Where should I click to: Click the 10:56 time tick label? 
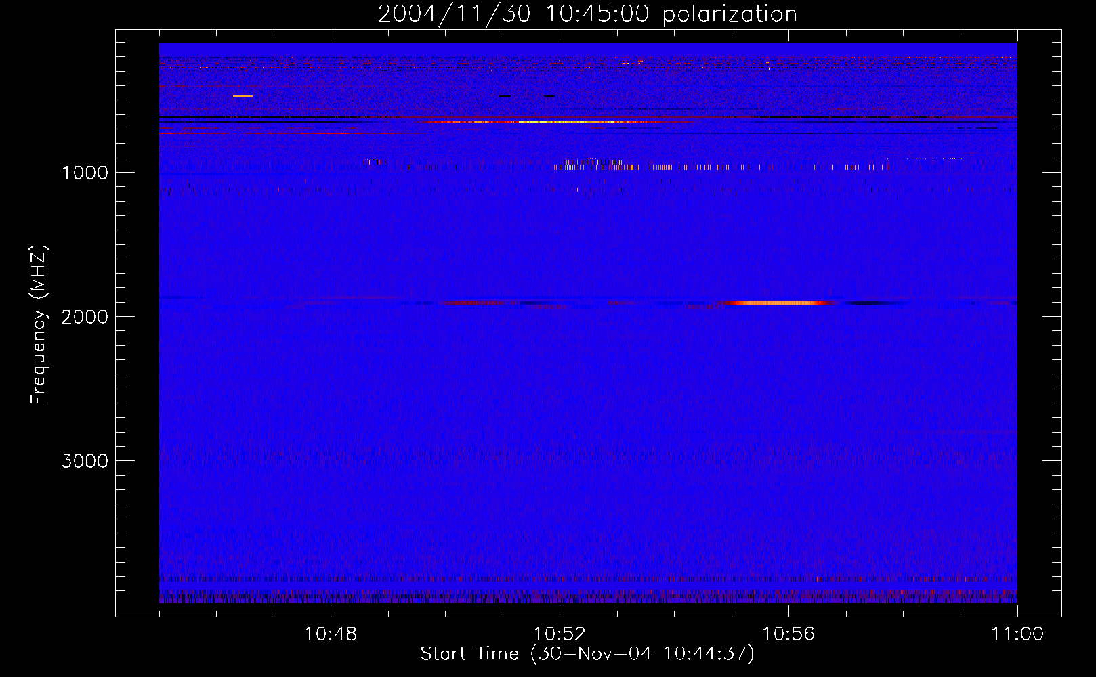788,634
